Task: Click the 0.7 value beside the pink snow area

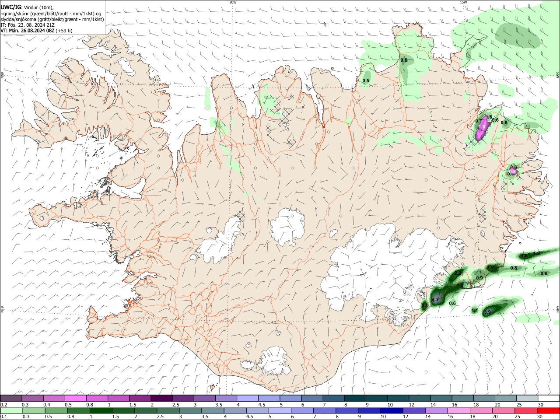Action: click(x=479, y=121)
